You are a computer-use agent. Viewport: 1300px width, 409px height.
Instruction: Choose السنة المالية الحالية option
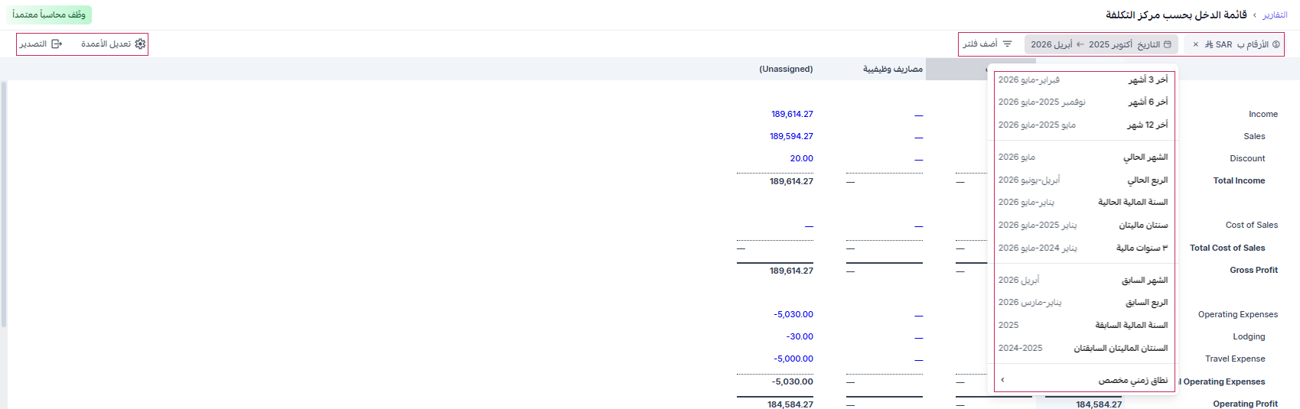(x=1083, y=202)
